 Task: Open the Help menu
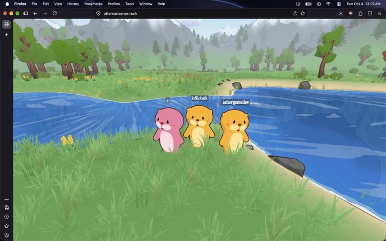161,4
